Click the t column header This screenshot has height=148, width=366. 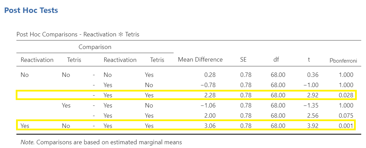point(309,60)
